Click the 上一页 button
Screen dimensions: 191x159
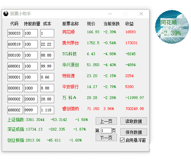coord(106,121)
